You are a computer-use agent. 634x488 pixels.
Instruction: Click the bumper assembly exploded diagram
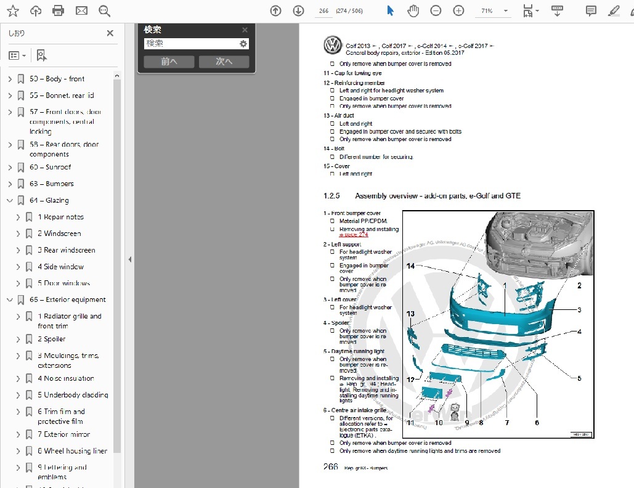point(498,324)
